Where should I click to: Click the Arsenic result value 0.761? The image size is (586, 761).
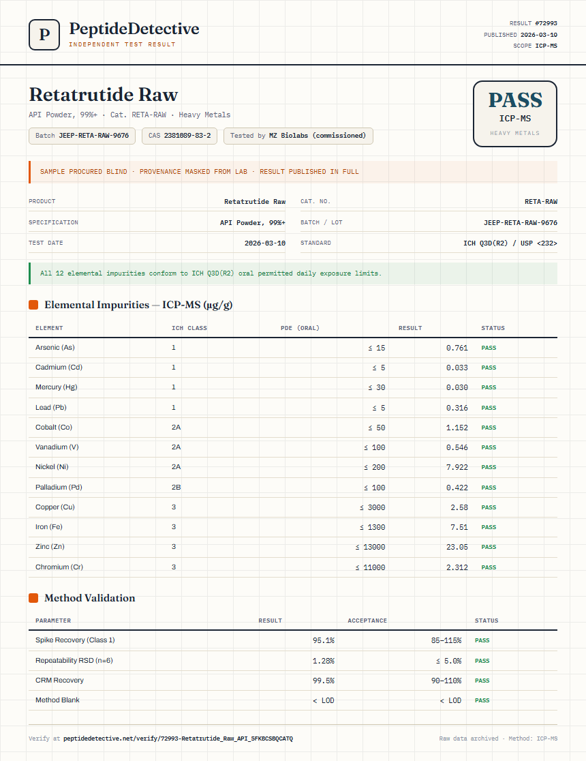point(457,348)
